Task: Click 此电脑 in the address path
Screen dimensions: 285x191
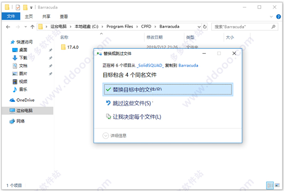Action: coord(58,27)
